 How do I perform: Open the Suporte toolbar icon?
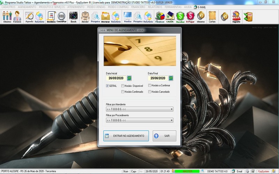click(x=236, y=16)
